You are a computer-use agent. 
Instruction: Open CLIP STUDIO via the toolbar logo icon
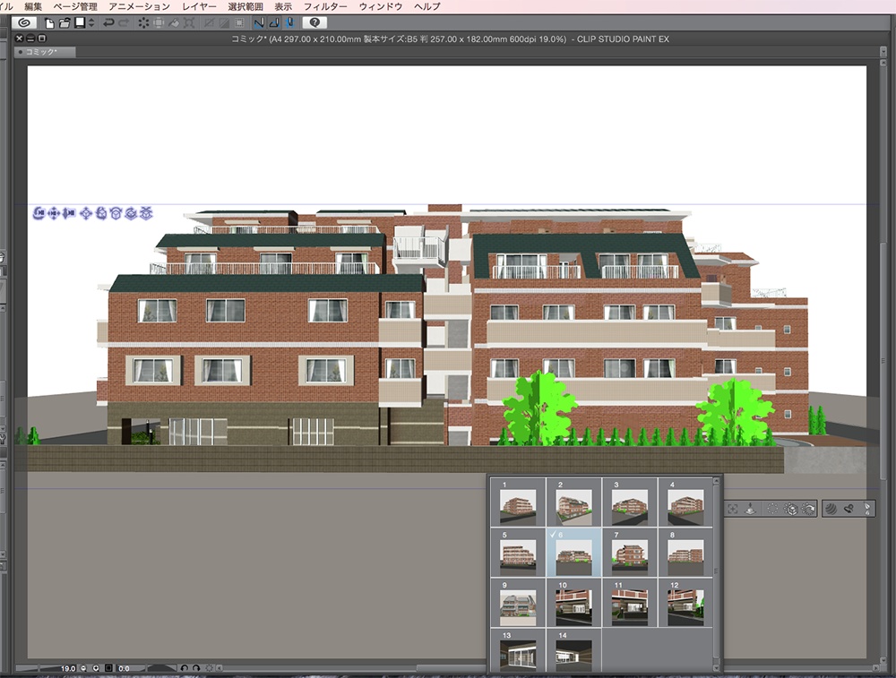tap(25, 22)
